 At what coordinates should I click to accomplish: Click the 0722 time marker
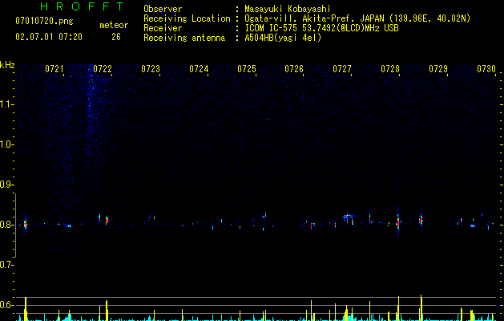(103, 69)
